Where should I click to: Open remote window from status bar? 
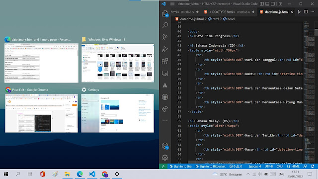pos(163,166)
